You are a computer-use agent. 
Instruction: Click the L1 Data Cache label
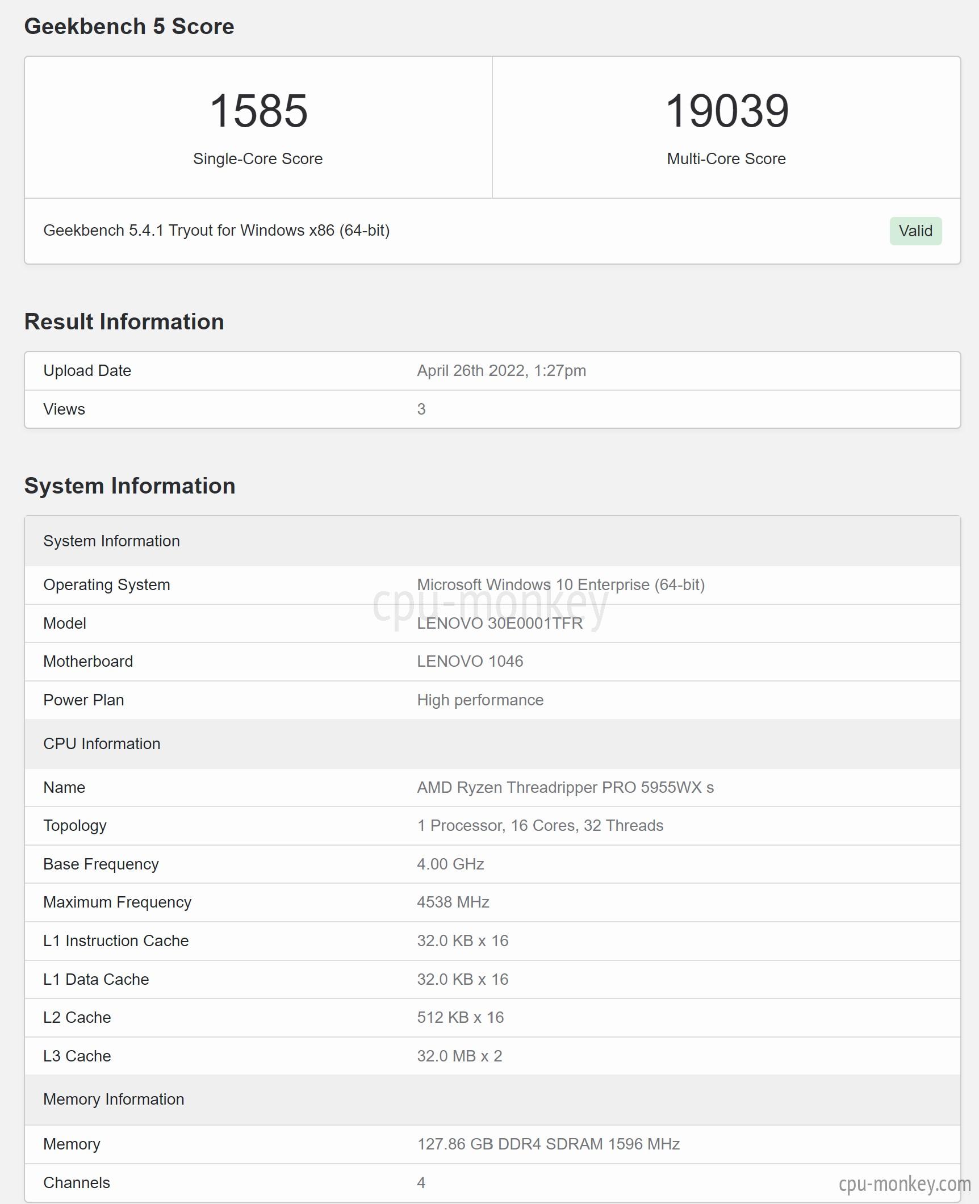[x=96, y=980]
